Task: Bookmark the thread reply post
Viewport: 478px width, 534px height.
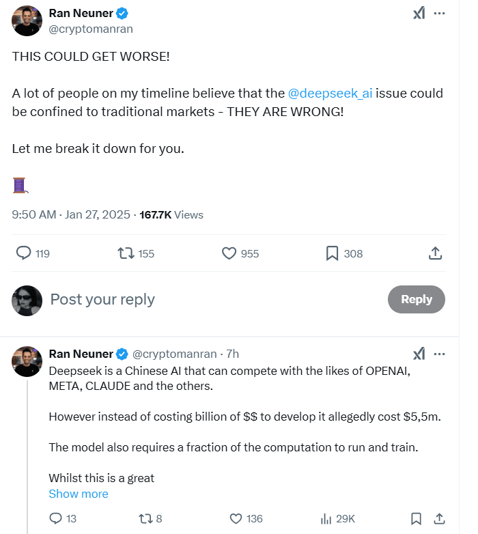Action: (x=416, y=518)
